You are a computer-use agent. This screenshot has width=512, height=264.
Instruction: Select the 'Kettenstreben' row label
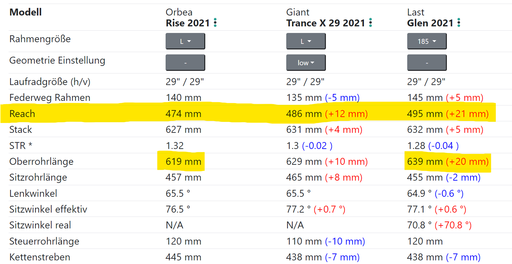point(40,257)
